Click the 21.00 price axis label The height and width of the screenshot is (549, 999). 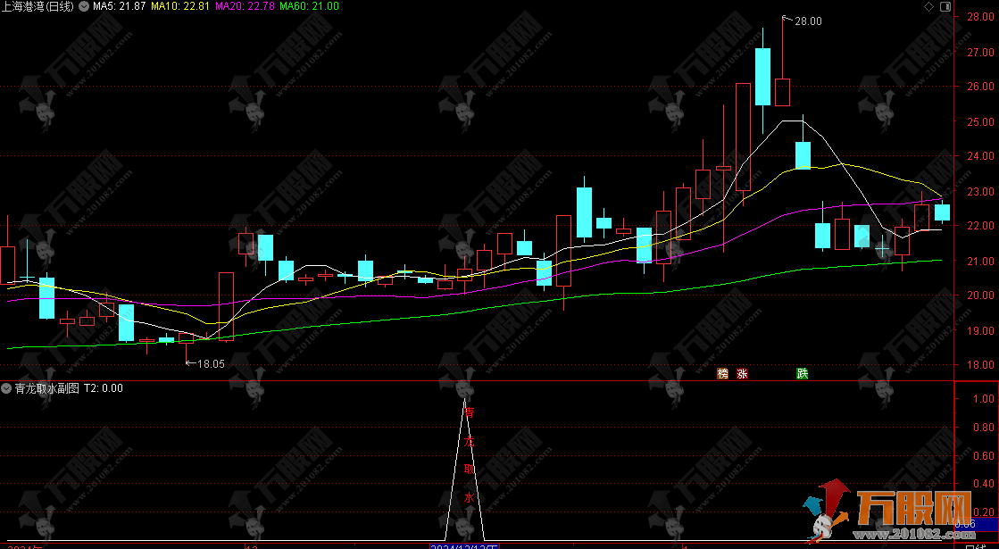pos(980,261)
